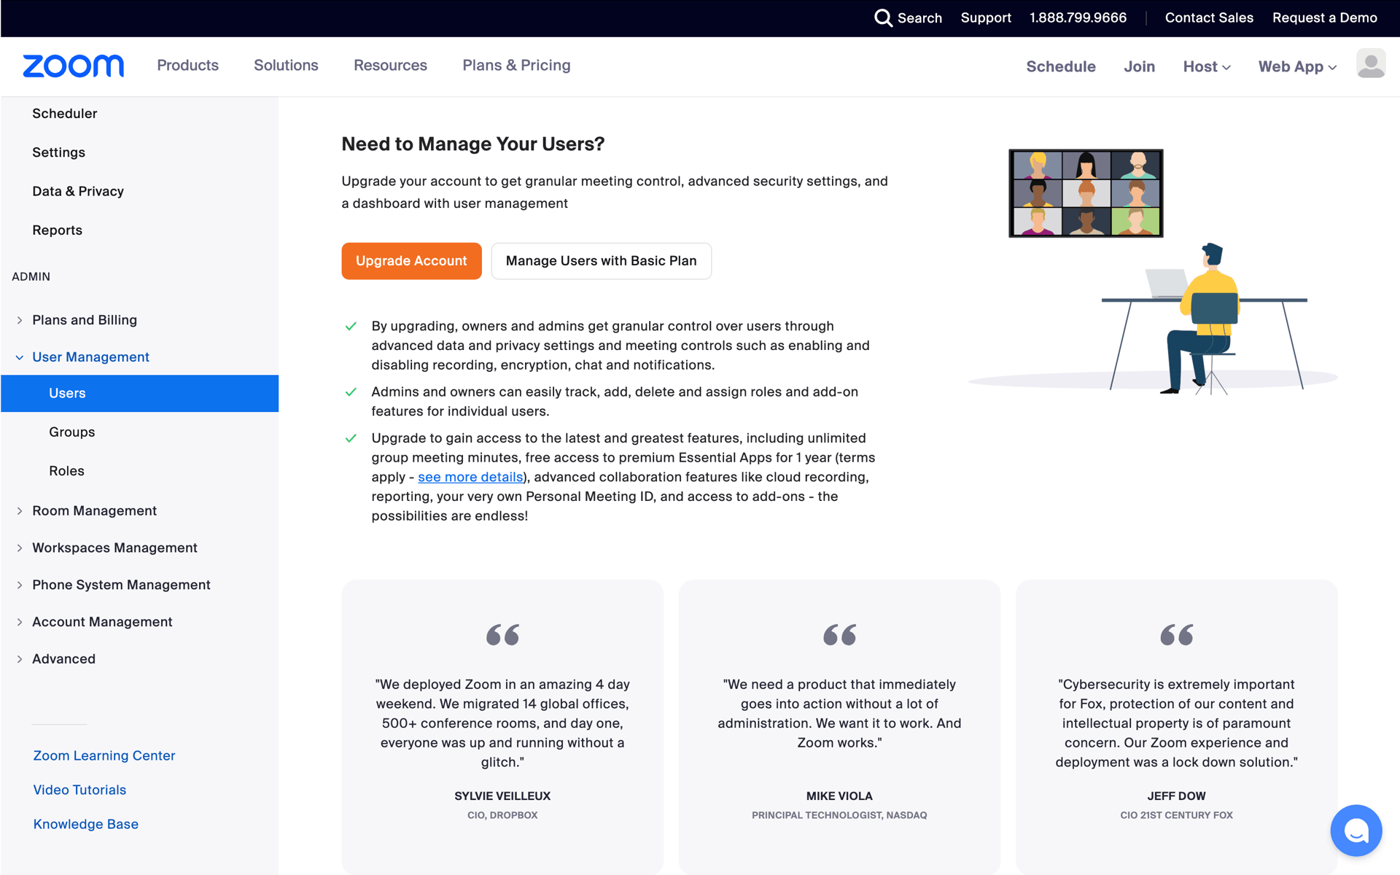Click the Upgrade Account button
Screen dimensions: 1400x875
(411, 261)
